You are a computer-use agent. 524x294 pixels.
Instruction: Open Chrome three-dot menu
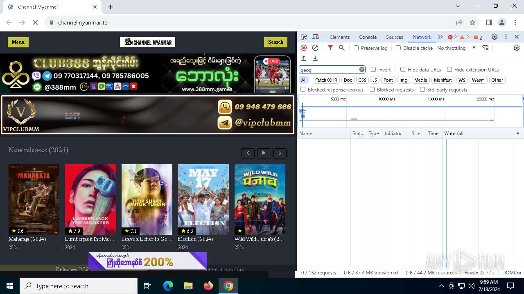point(515,22)
